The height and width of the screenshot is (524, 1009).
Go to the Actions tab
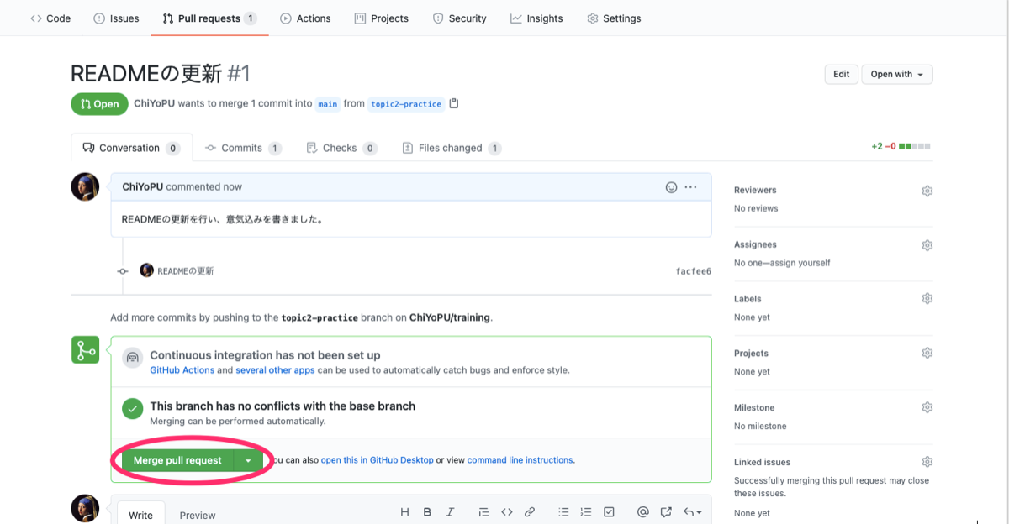[305, 18]
